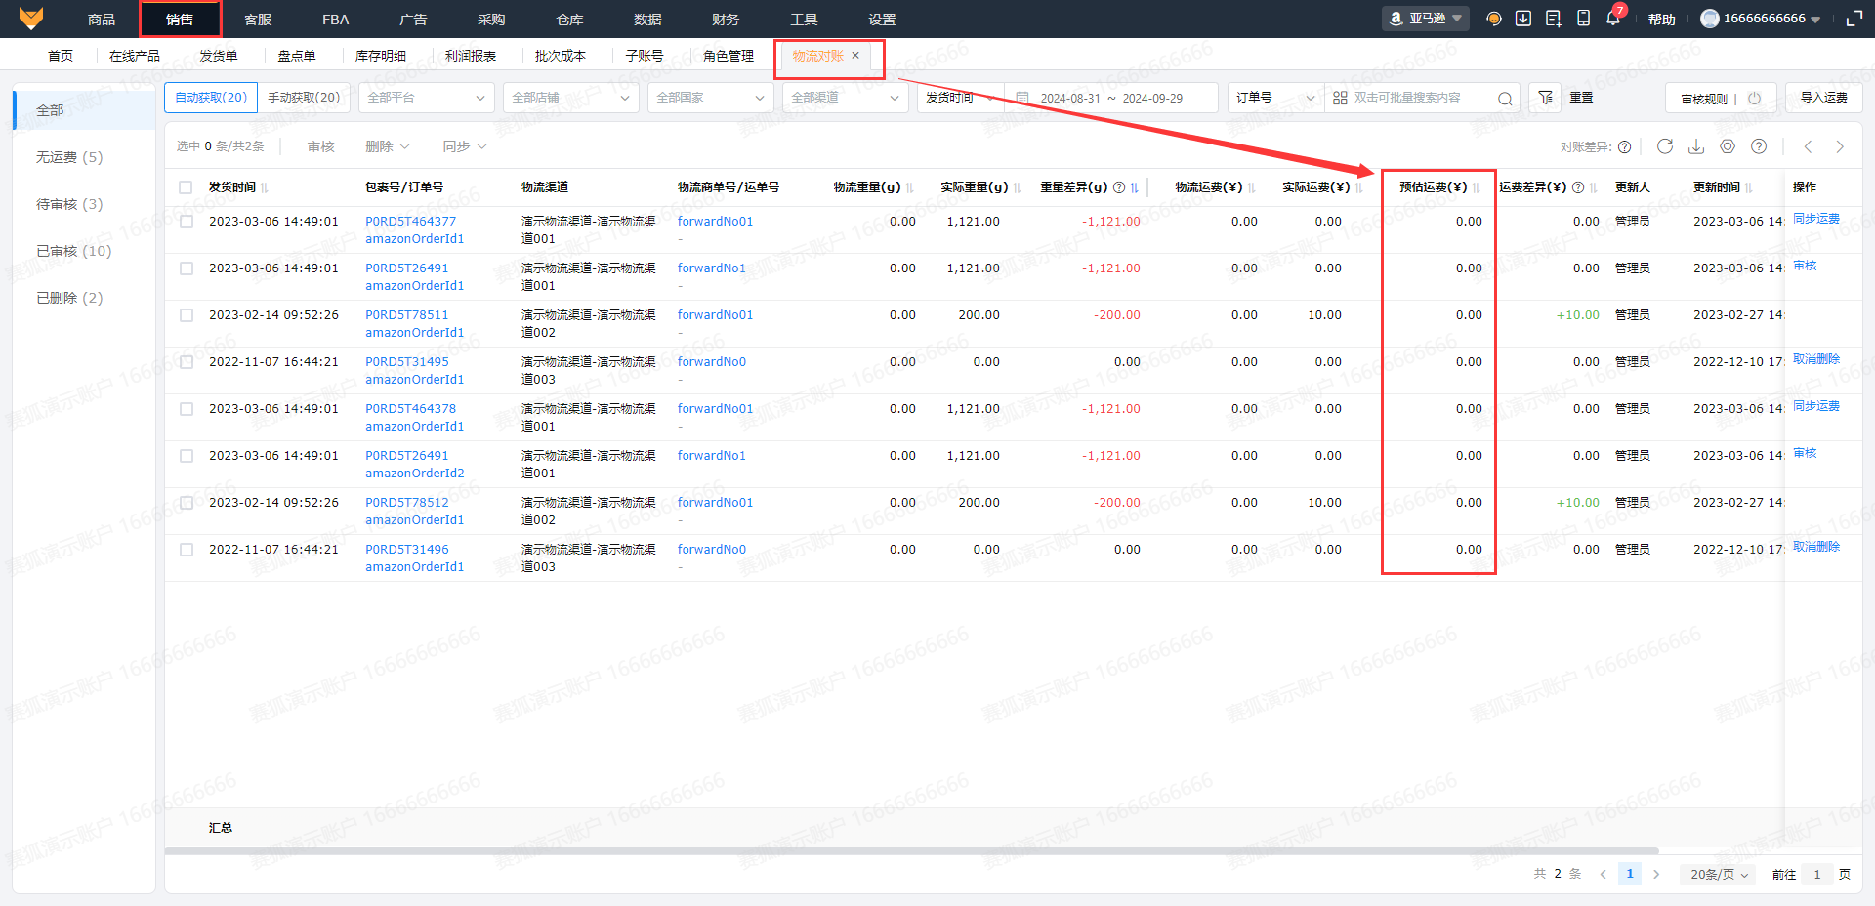Screen dimensions: 1875x906
Task: Tick checkbox for row PORD5T464377
Action: coord(186,222)
